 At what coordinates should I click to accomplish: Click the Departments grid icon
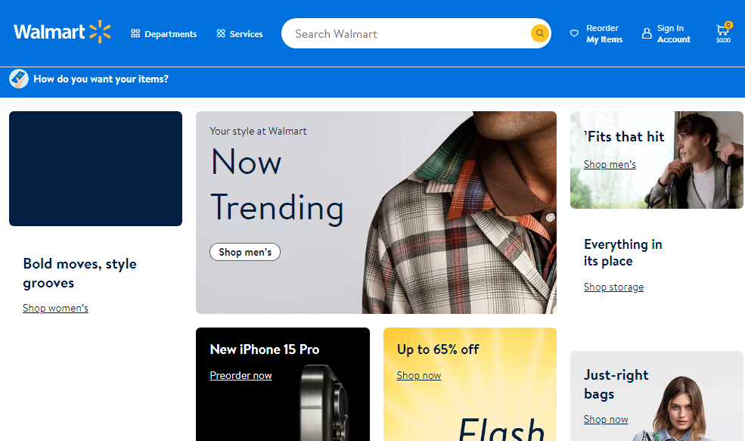[x=135, y=34]
